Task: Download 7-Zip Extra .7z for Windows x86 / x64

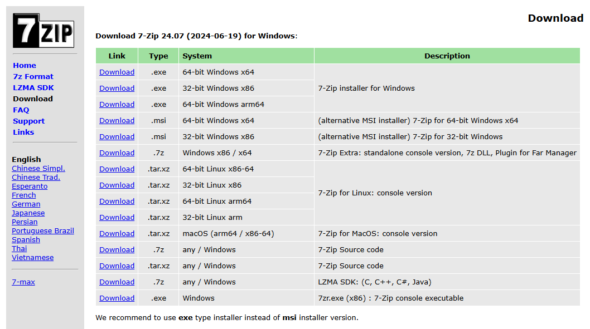Action: pyautogui.click(x=117, y=153)
